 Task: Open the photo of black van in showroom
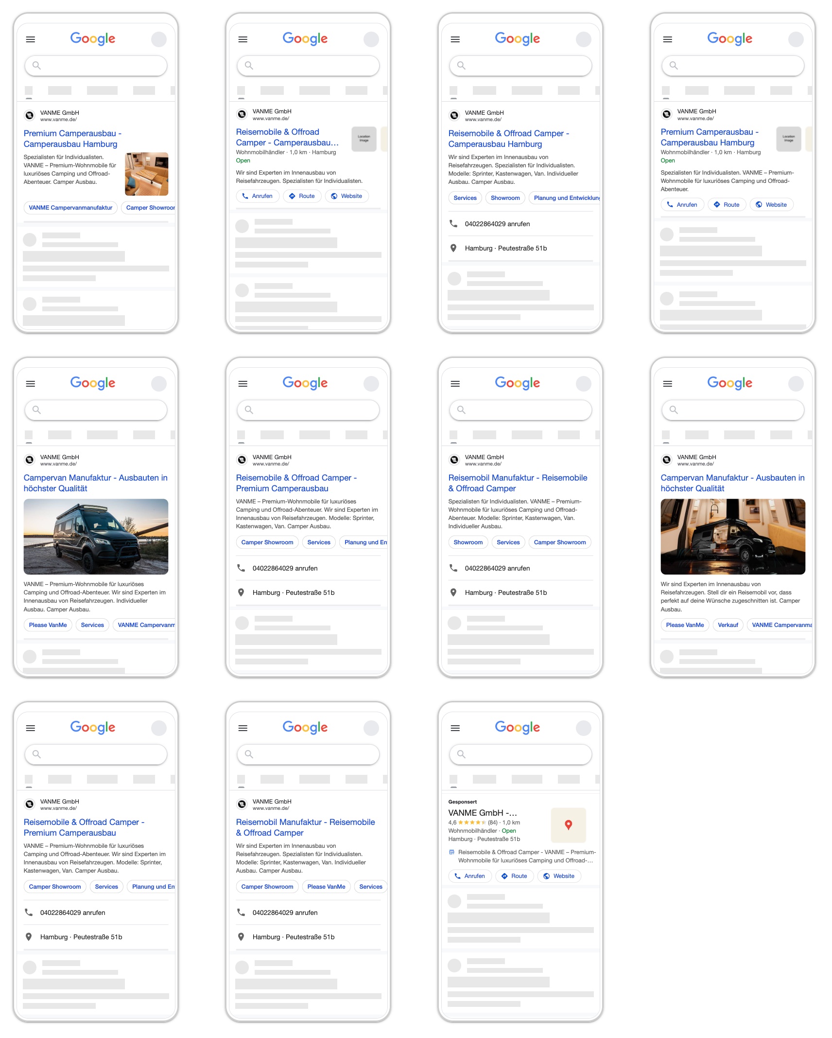click(x=732, y=537)
